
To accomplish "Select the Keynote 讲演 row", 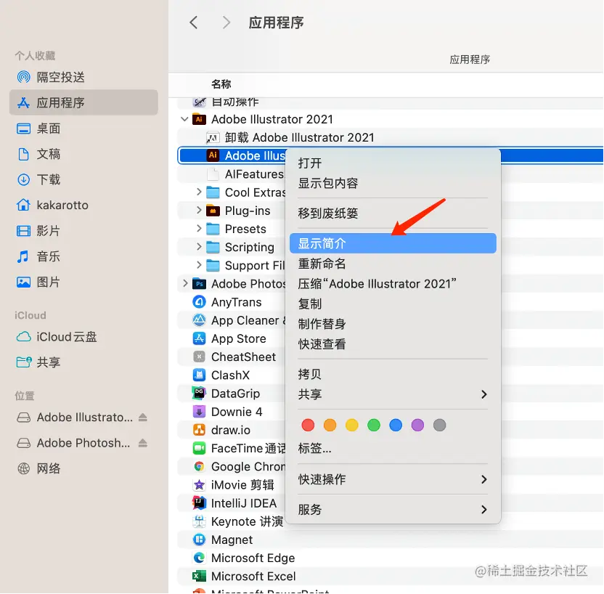I will pyautogui.click(x=231, y=521).
